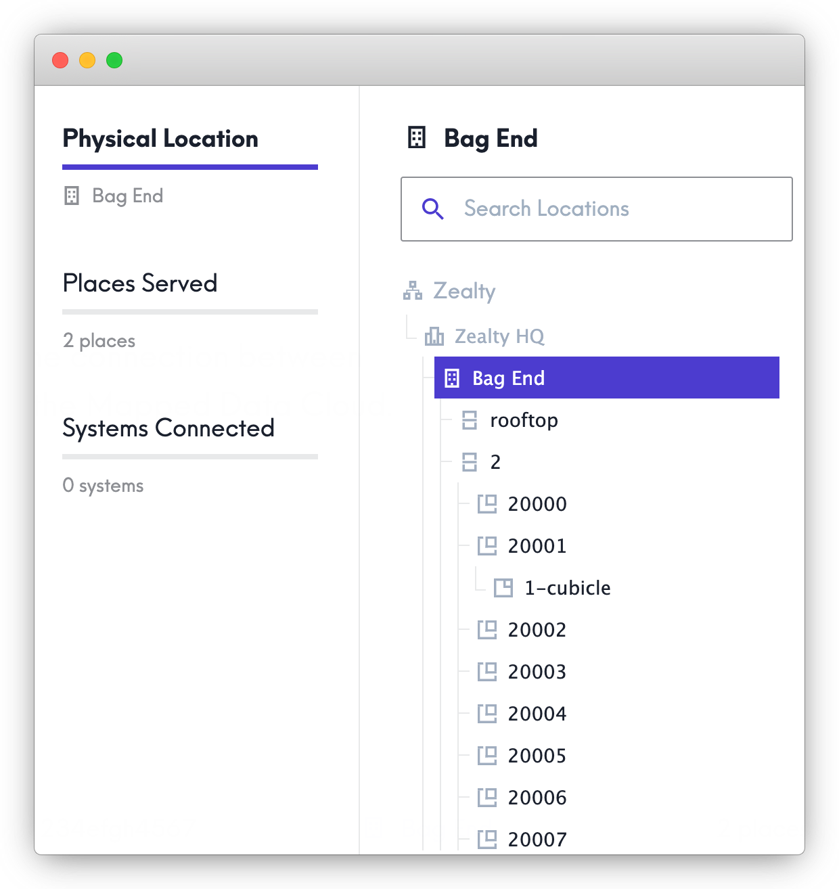Select room 20006
The image size is (839, 889).
pos(537,798)
